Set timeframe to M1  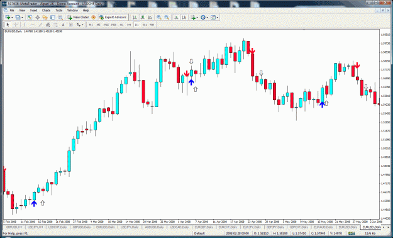coord(91,25)
